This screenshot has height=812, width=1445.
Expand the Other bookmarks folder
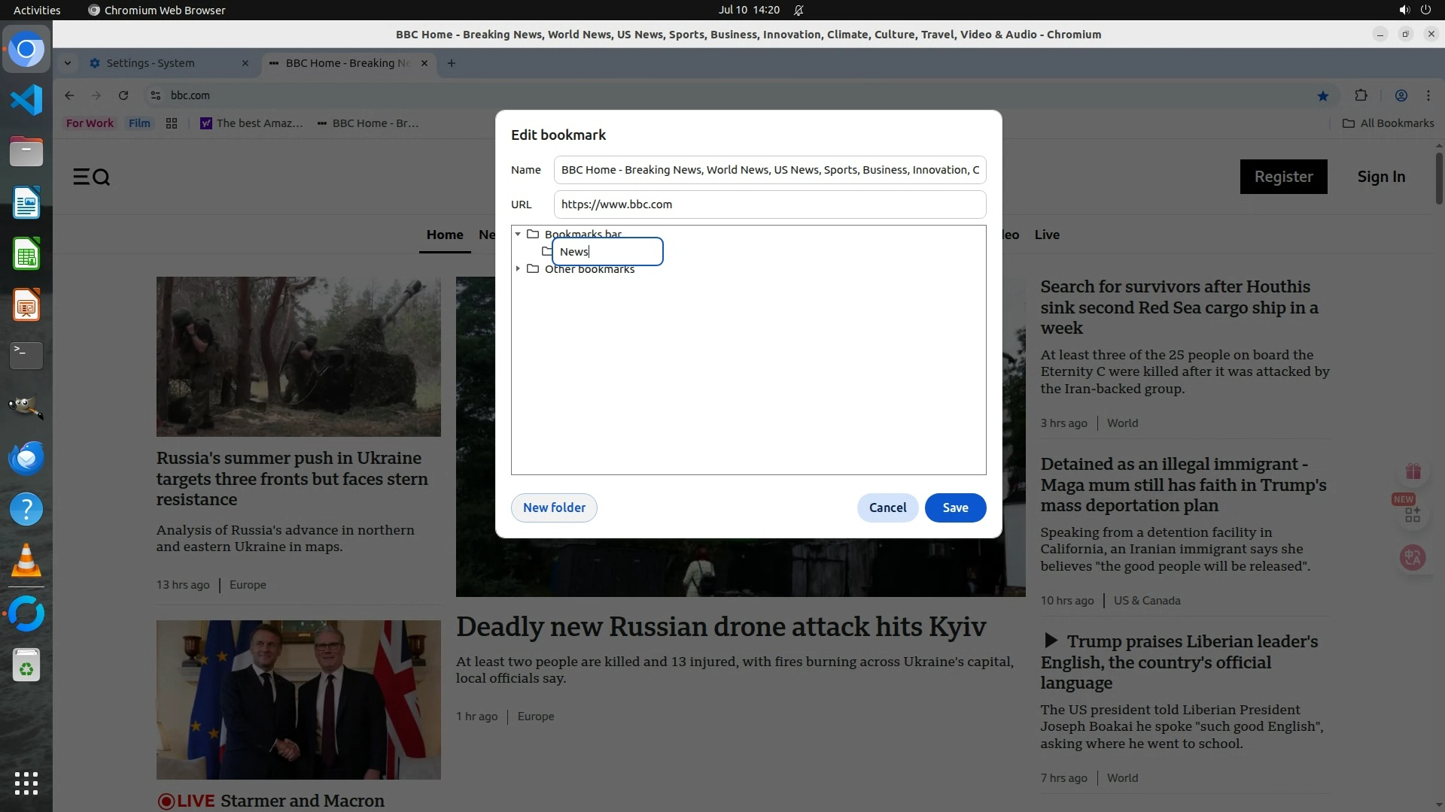tap(518, 268)
